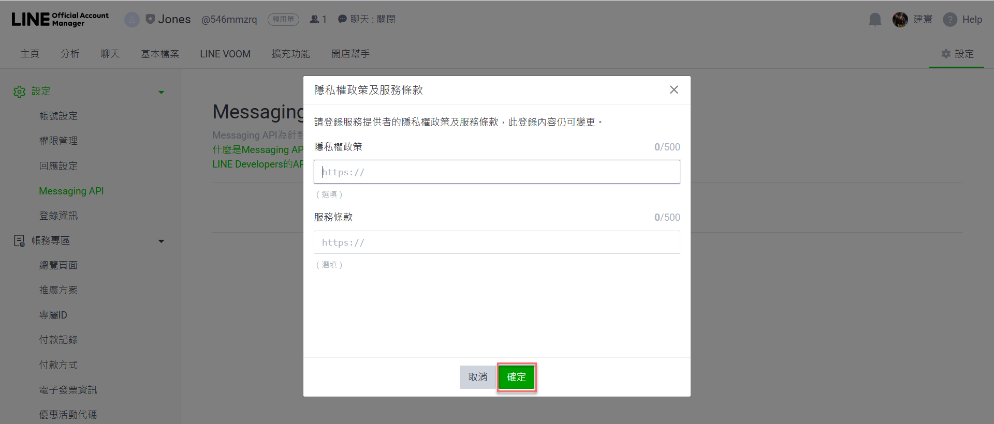Open the 開店幫手 tab
Image resolution: width=994 pixels, height=424 pixels.
click(350, 54)
